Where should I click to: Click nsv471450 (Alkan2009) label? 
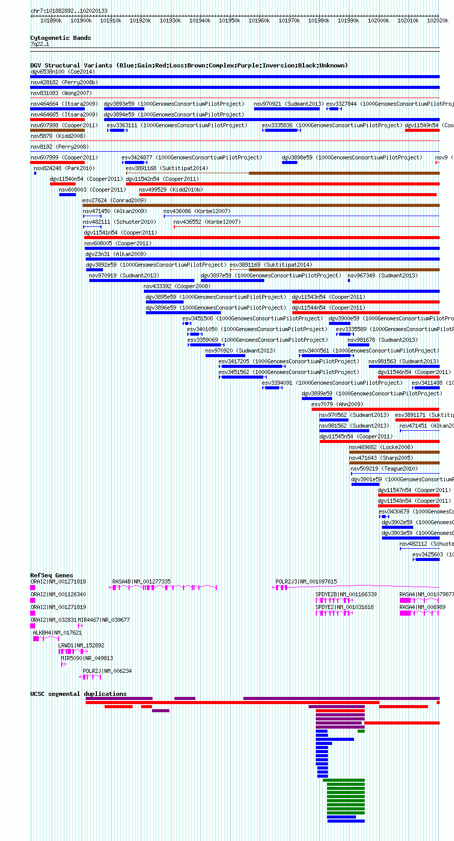click(115, 211)
